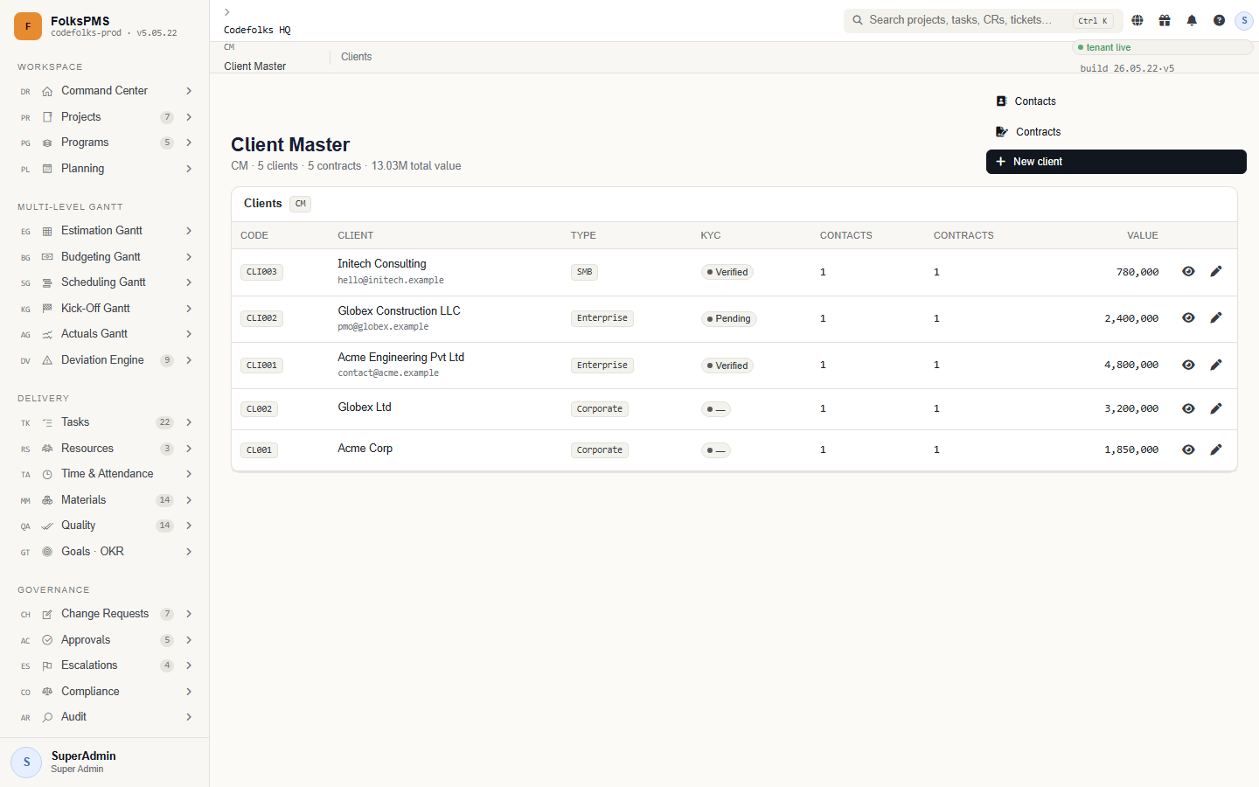This screenshot has width=1259, height=787.
Task: Click the Deviation Engine warning icon
Action: pyautogui.click(x=47, y=360)
